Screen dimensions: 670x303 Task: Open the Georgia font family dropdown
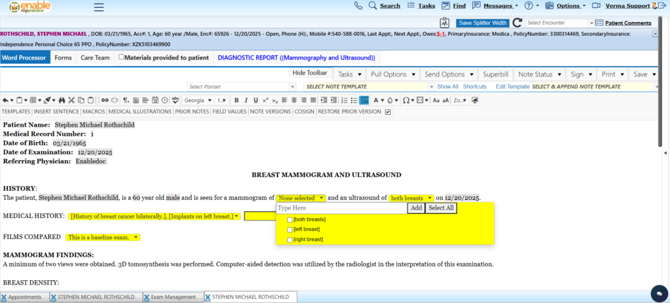pyautogui.click(x=198, y=101)
